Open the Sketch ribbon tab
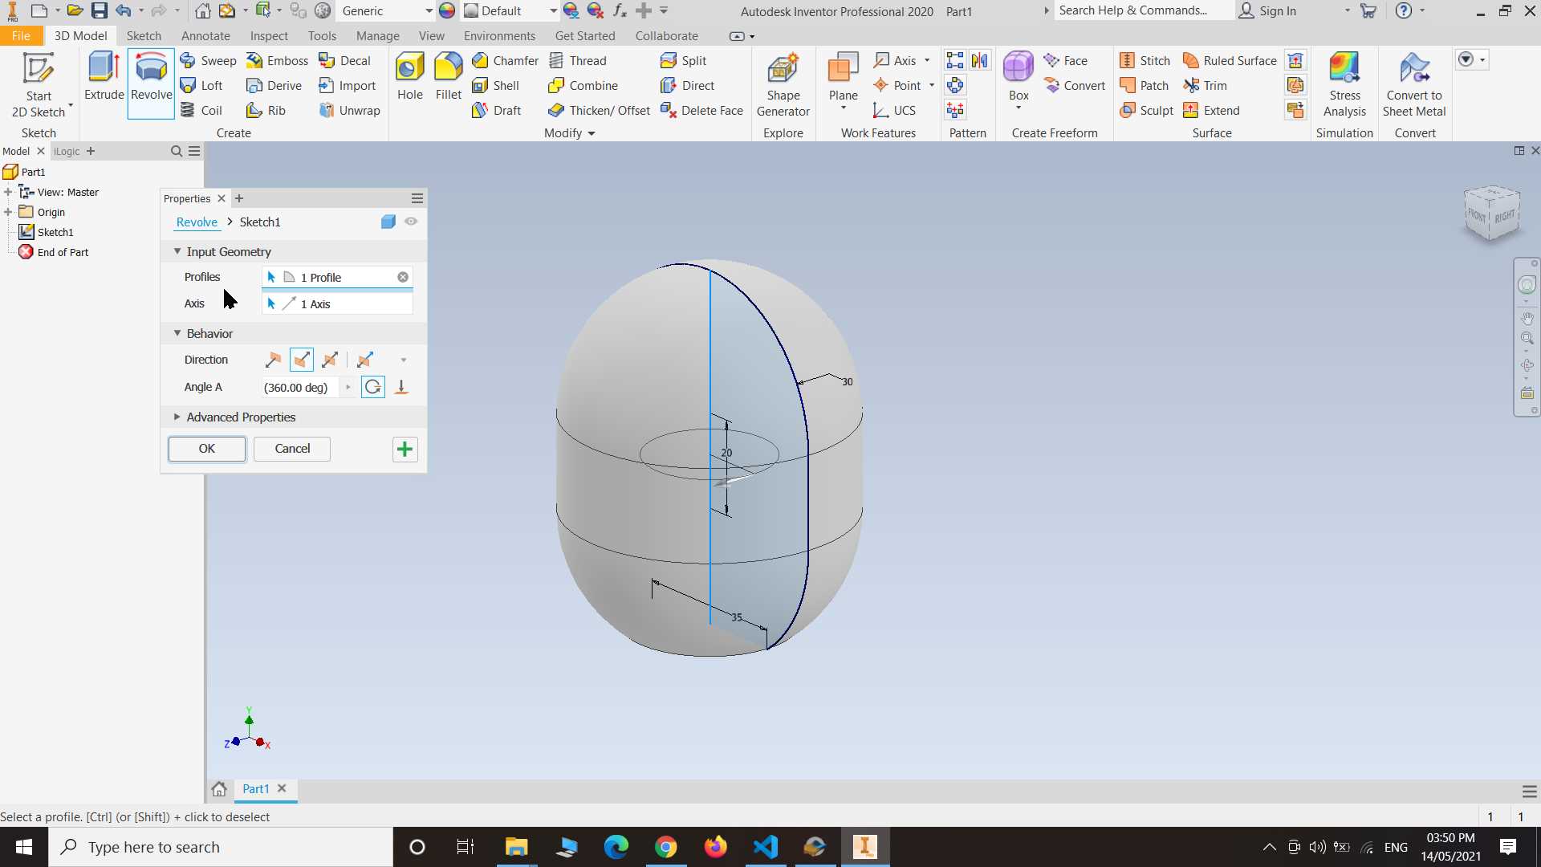 144,36
